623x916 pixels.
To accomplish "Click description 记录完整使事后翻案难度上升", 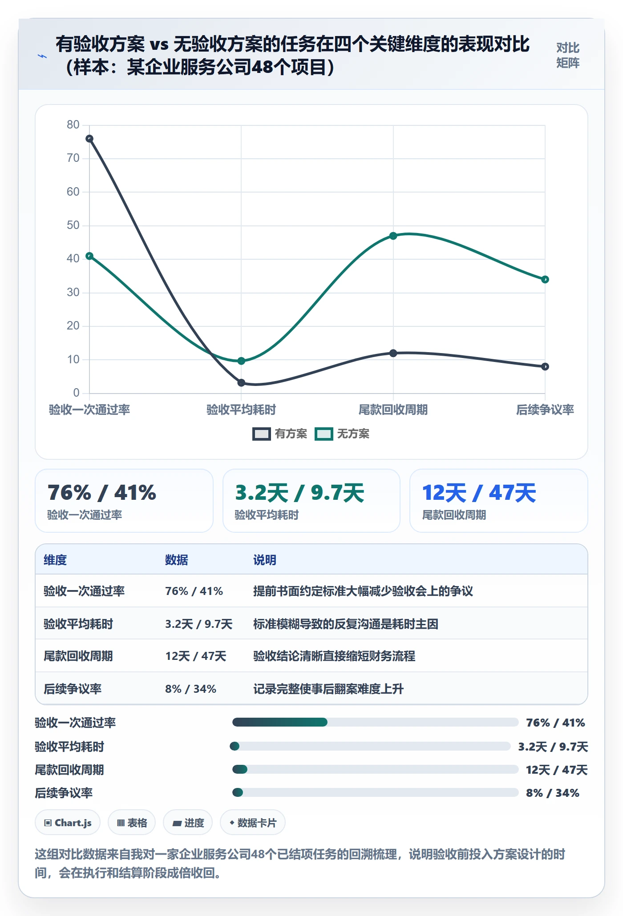I will click(x=328, y=689).
